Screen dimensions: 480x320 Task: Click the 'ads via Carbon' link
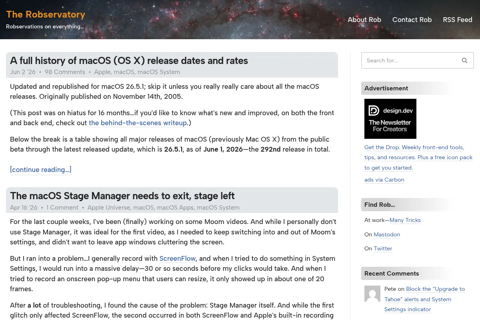(384, 180)
